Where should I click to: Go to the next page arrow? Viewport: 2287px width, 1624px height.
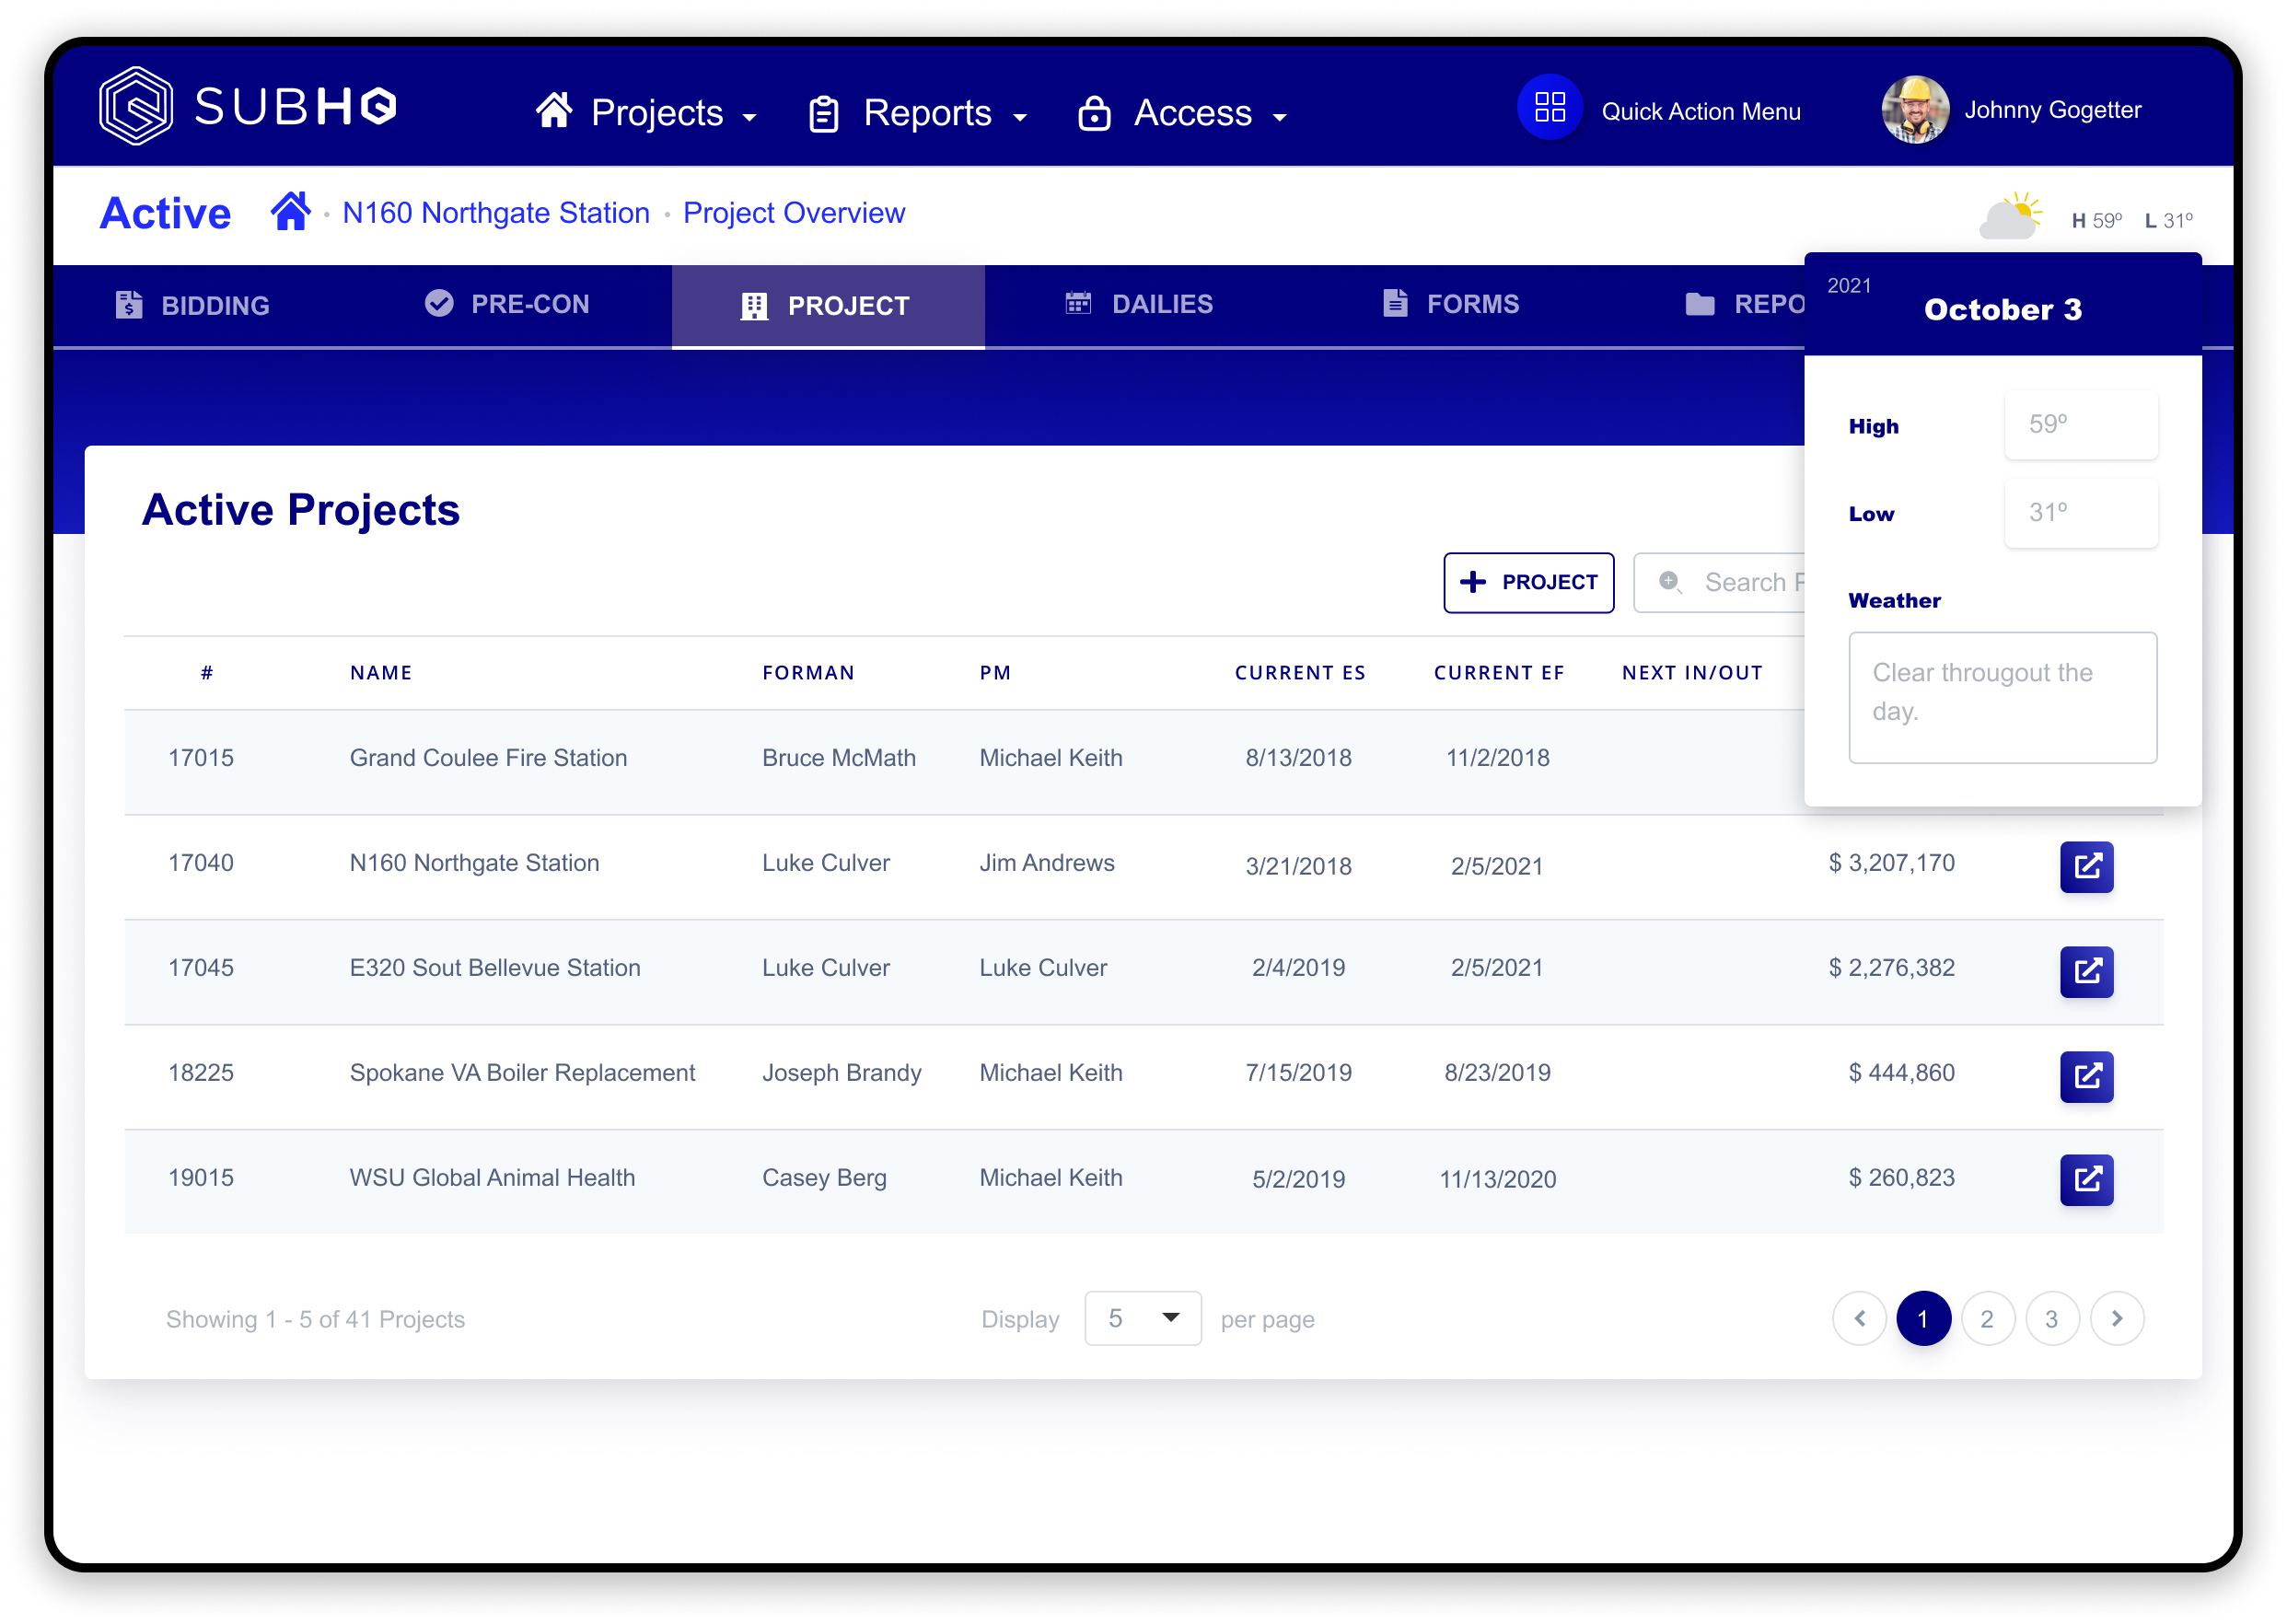[2116, 1319]
